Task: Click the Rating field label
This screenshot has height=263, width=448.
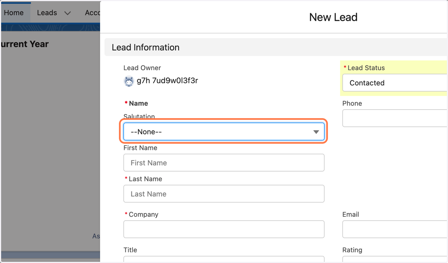Action: [x=352, y=250]
